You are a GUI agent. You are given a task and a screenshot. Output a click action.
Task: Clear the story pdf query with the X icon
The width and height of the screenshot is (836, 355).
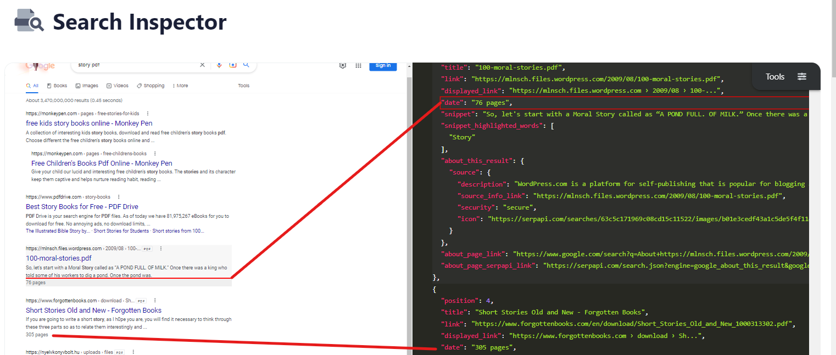coord(202,65)
